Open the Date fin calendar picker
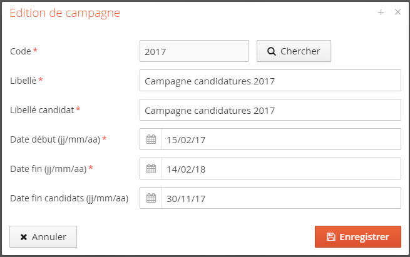This screenshot has height=257, width=410. [x=151, y=169]
